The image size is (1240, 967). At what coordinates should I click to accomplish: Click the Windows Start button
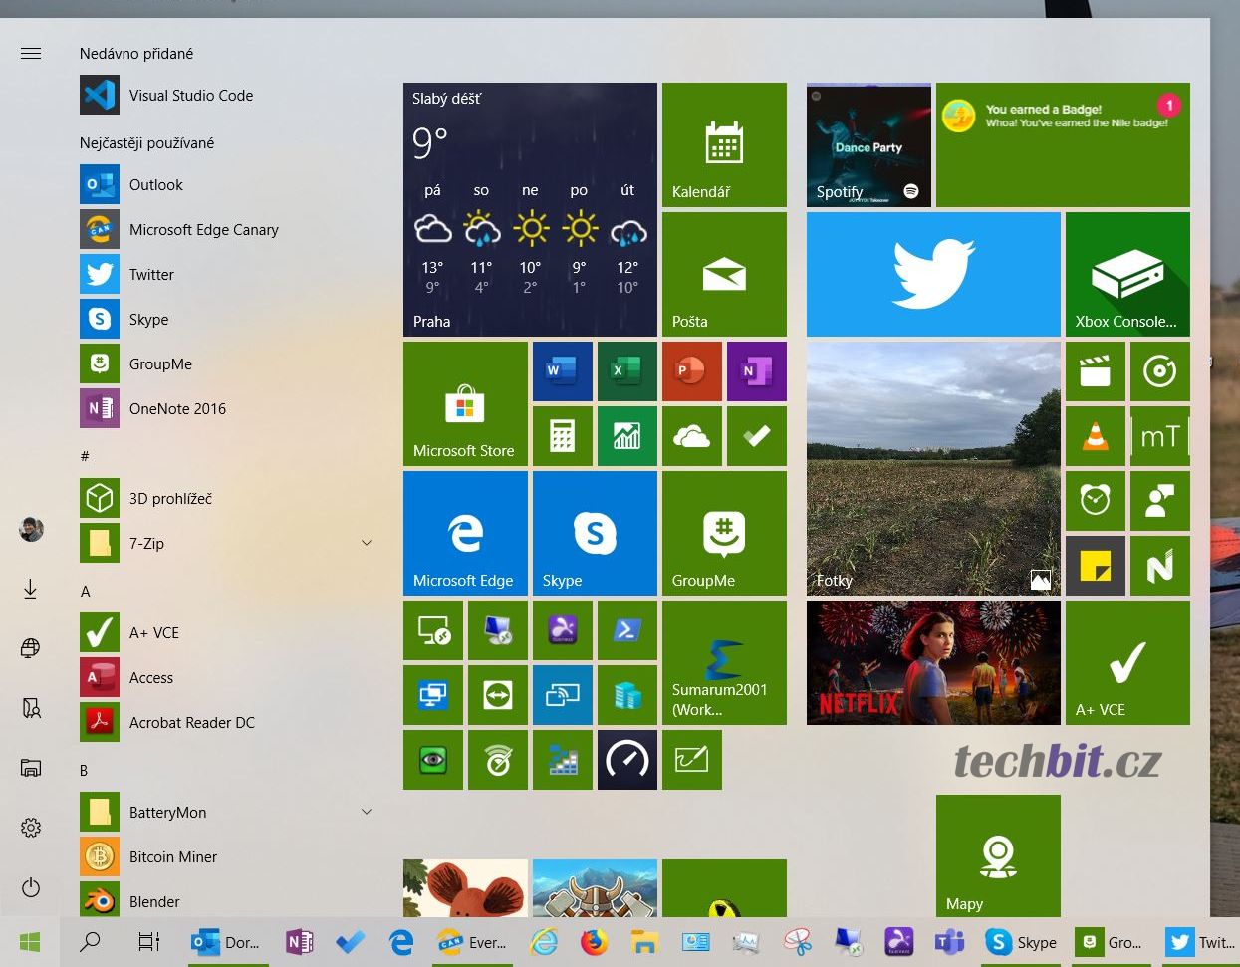pos(30,942)
